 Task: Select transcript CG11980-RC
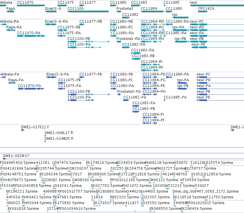[x=114, y=30]
